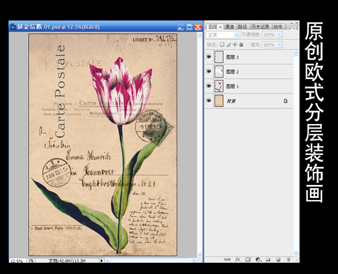Maximize the 01.psd document window

[189, 27]
